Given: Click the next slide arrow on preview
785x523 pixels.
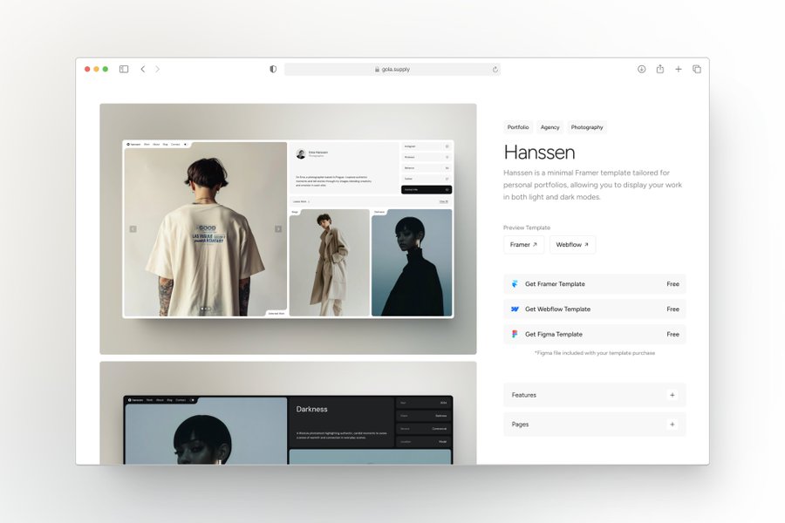Looking at the screenshot, I should click(x=278, y=228).
